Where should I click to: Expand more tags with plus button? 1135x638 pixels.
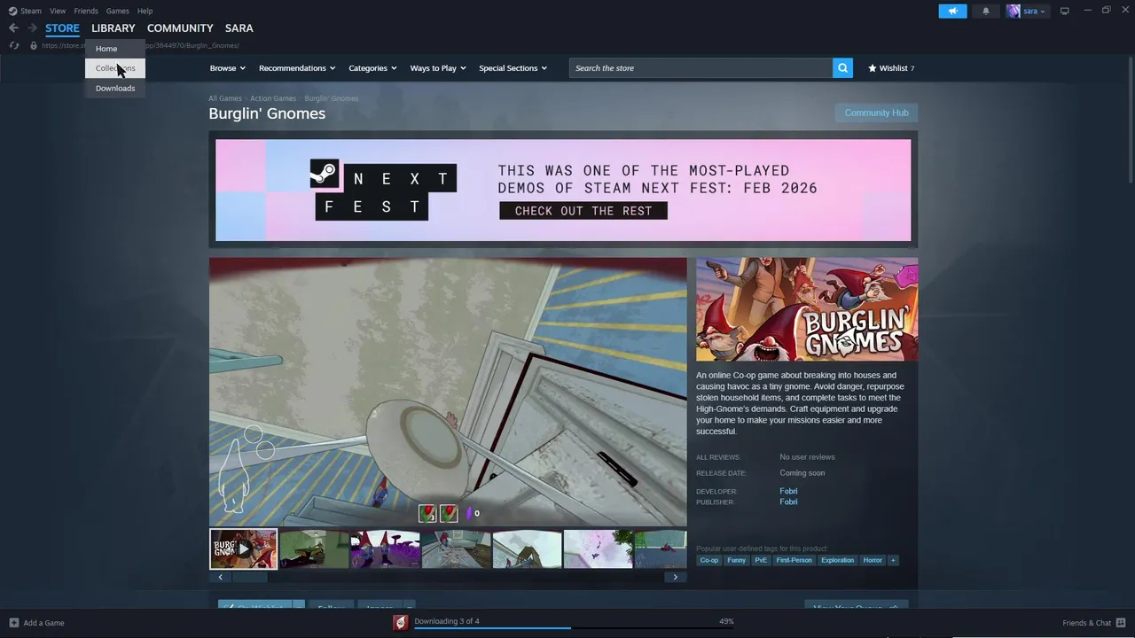pos(893,560)
